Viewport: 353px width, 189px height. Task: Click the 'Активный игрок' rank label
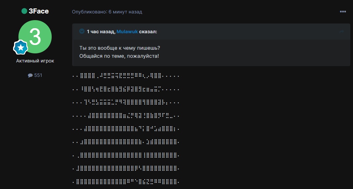click(35, 61)
